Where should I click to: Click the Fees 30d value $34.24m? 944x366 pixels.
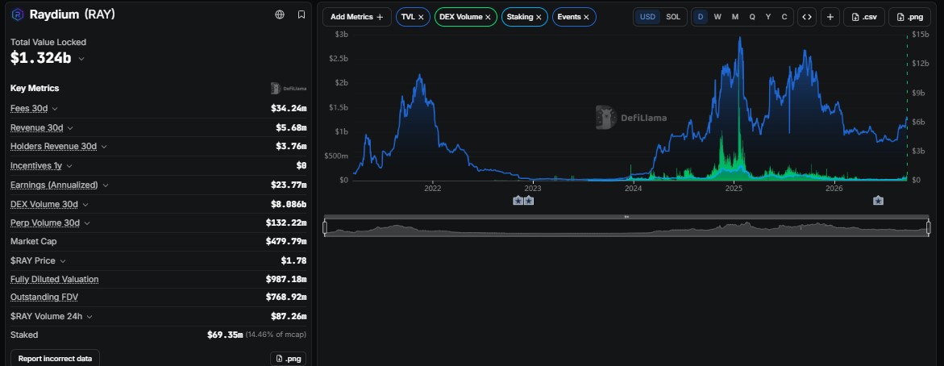click(x=289, y=108)
